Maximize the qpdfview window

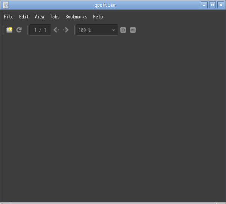[212, 5]
